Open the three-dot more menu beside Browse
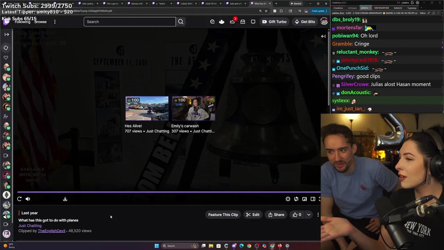Image resolution: width=444 pixels, height=250 pixels. point(55,22)
